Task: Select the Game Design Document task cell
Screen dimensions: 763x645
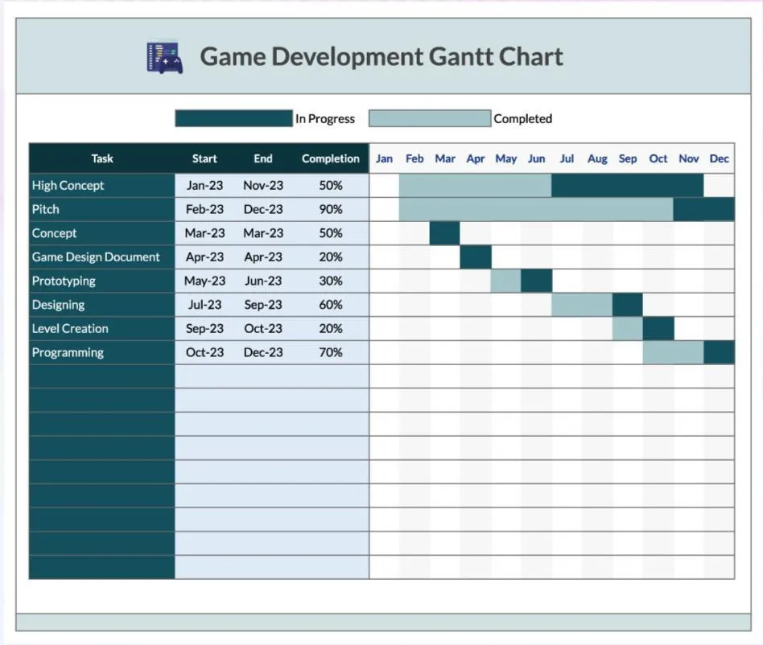Action: 102,257
